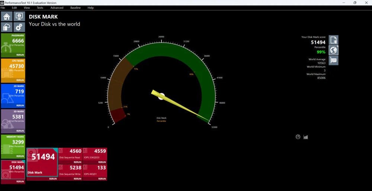
Task: Rerun the CPU Mark test
Action: coord(20,80)
